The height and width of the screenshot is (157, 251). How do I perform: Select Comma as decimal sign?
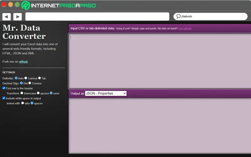(29, 83)
